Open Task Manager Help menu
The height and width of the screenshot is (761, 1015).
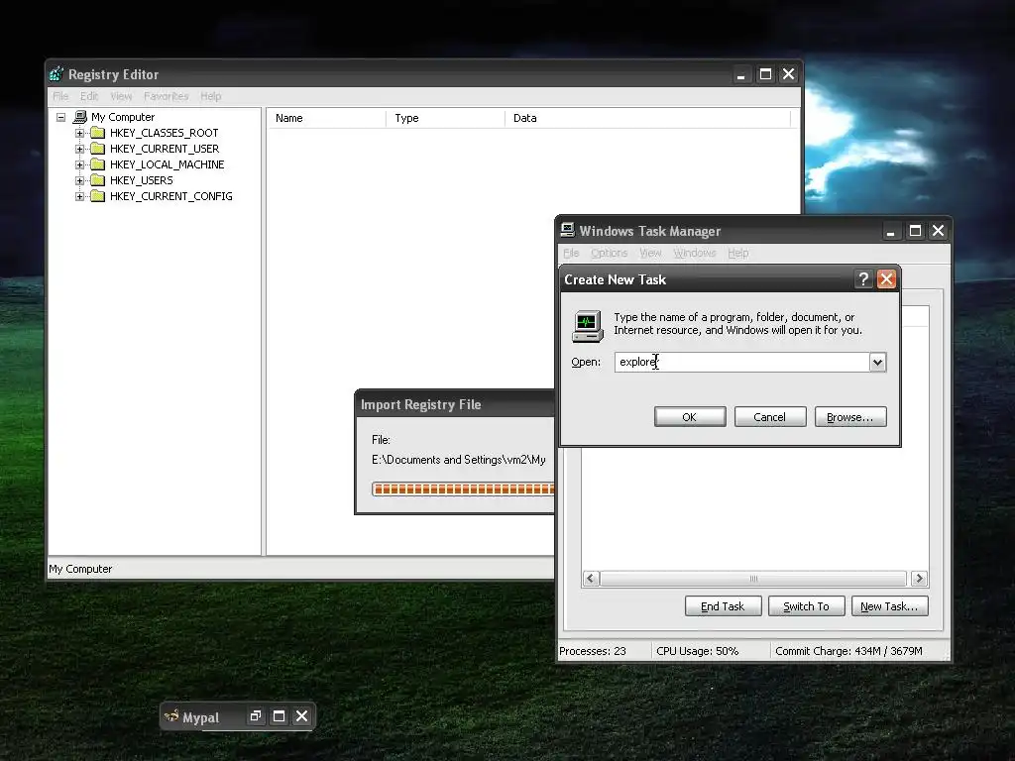(x=737, y=253)
